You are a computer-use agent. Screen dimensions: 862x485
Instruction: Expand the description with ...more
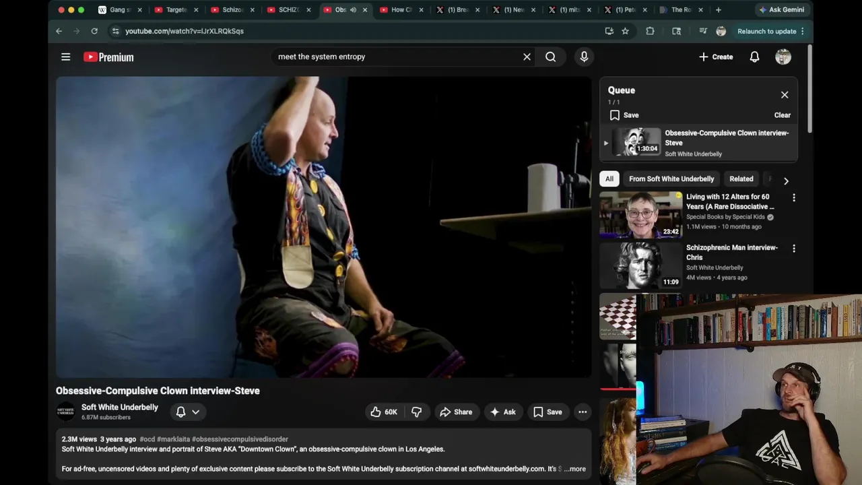574,469
